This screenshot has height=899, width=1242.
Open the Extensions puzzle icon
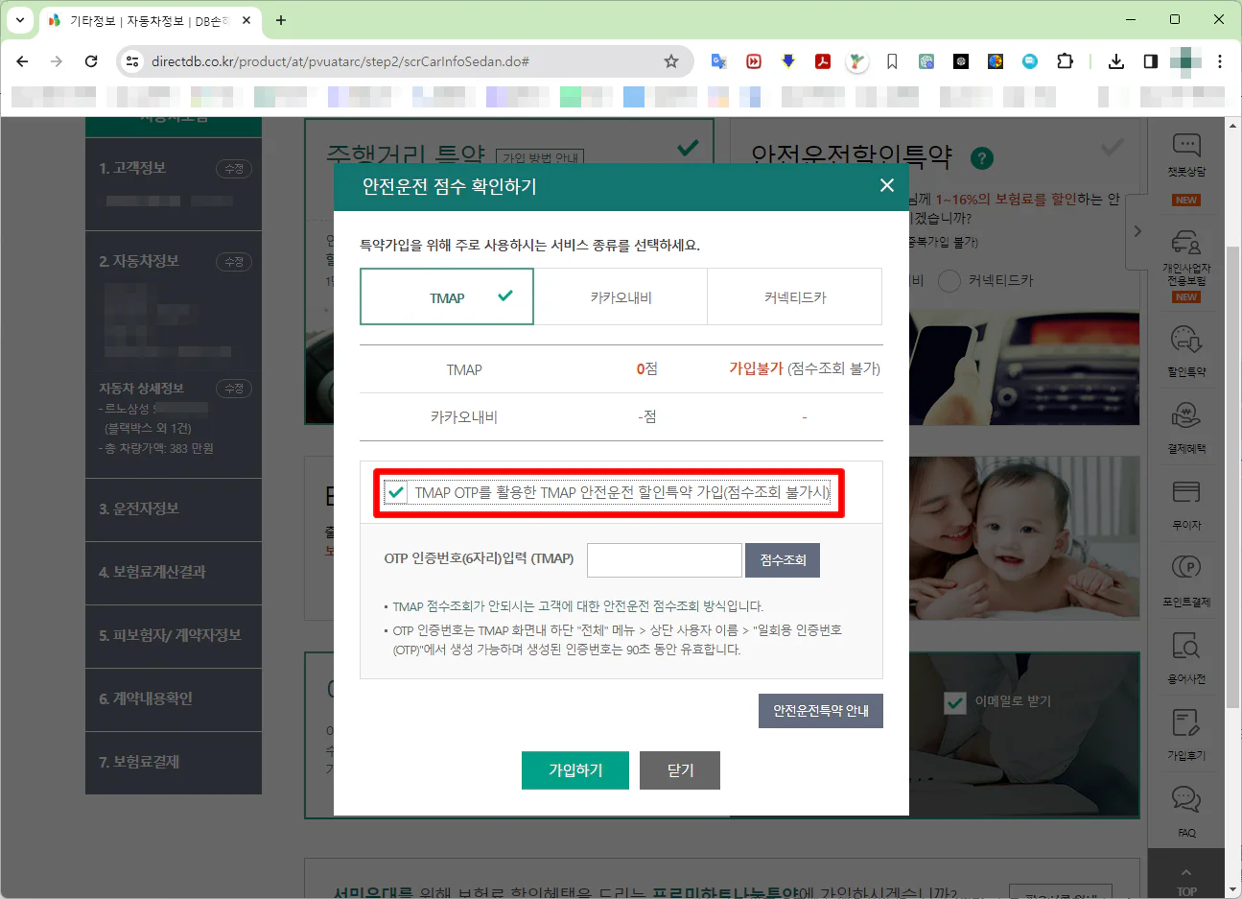(x=1065, y=61)
